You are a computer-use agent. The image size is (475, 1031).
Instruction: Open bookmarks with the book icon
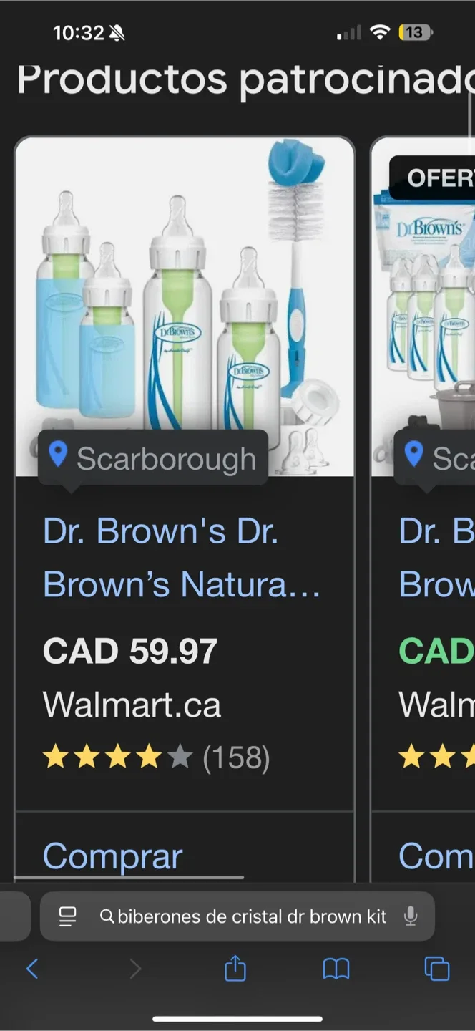tap(336, 969)
